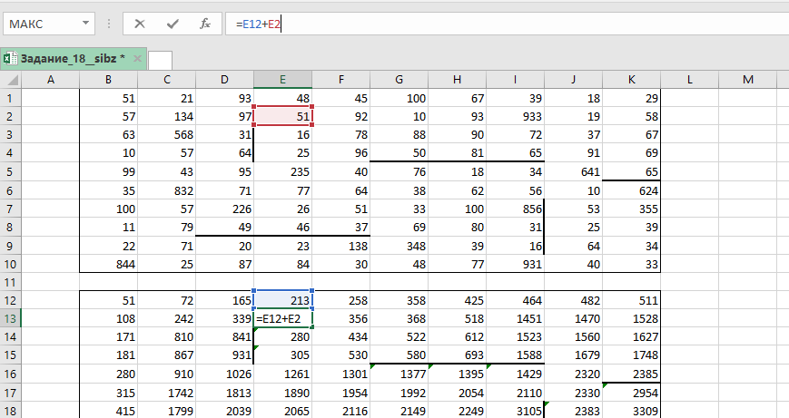
Task: Open the Insert Function fx dialog
Action: pyautogui.click(x=205, y=24)
